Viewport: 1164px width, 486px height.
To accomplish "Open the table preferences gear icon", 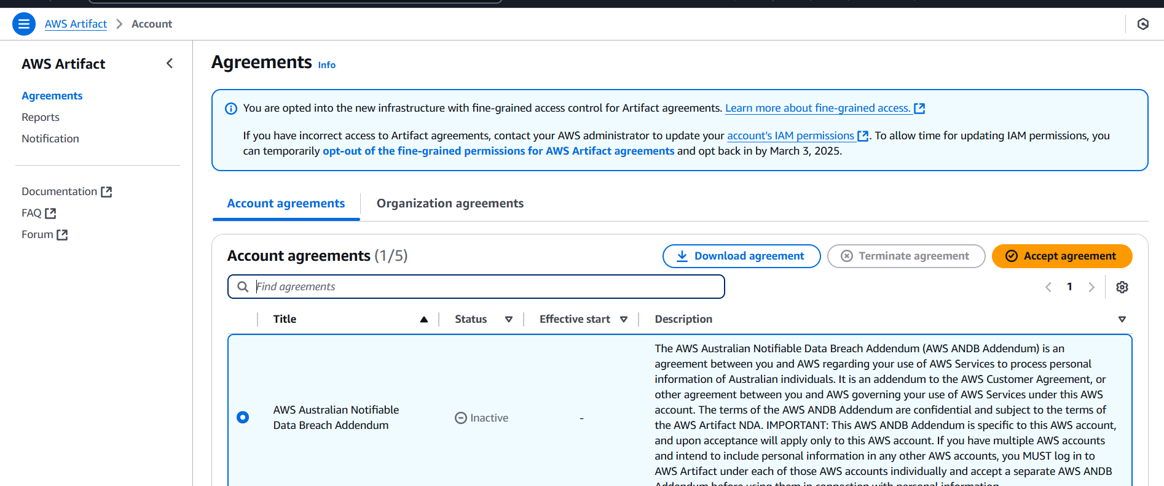I will 1122,287.
